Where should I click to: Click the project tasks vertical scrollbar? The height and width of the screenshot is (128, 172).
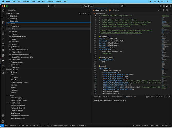90,34
